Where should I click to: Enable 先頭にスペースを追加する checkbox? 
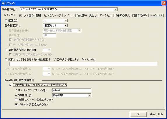(x=16, y=100)
